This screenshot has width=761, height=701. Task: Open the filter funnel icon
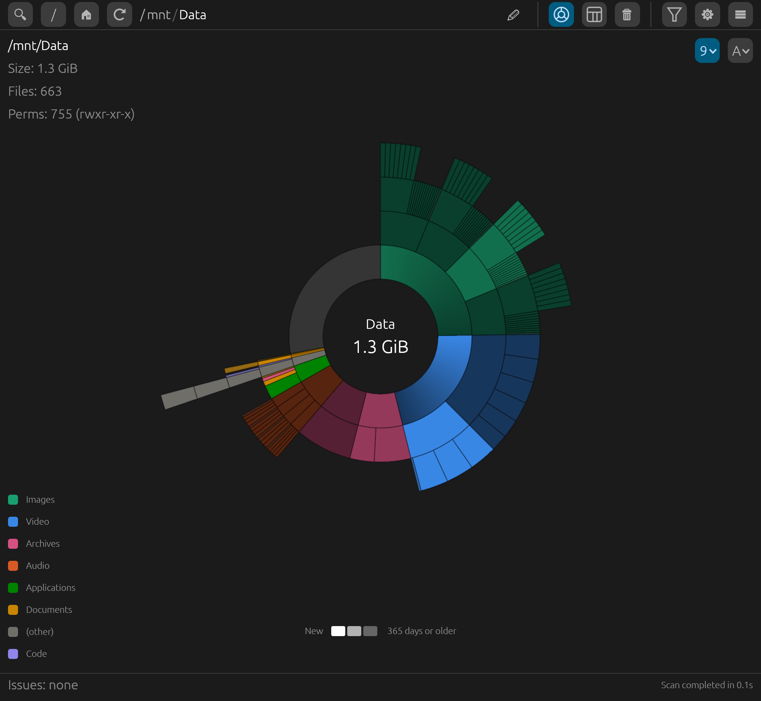pyautogui.click(x=674, y=15)
